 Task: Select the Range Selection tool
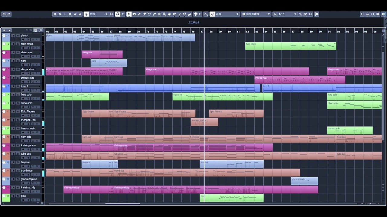[134, 14]
